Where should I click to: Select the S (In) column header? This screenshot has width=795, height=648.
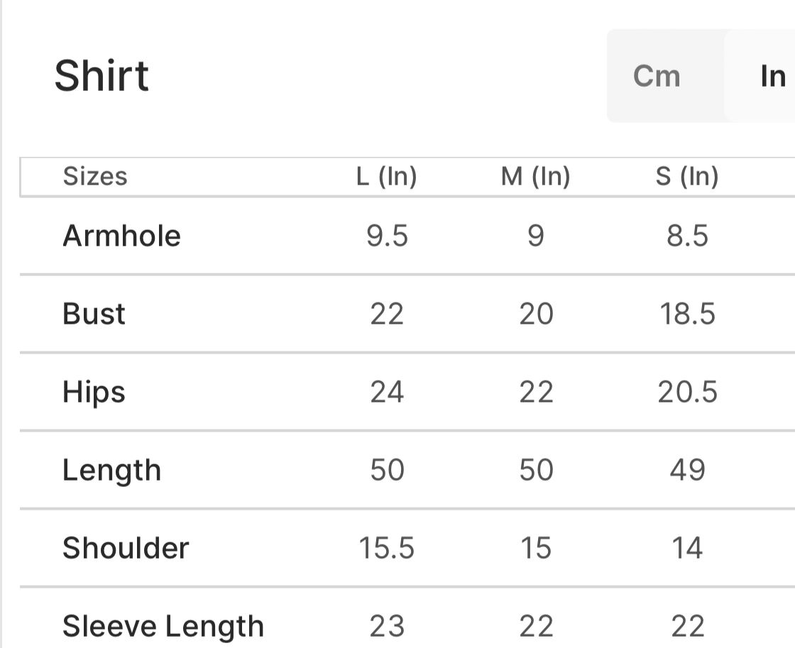pyautogui.click(x=686, y=176)
